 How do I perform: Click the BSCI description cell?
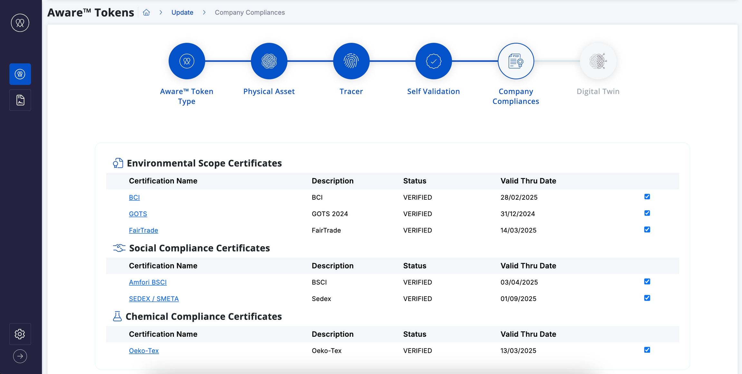(319, 282)
